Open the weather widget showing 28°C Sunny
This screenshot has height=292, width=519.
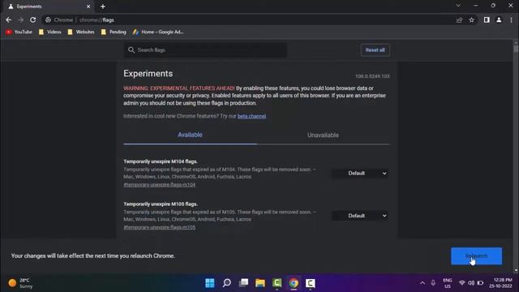click(20, 283)
